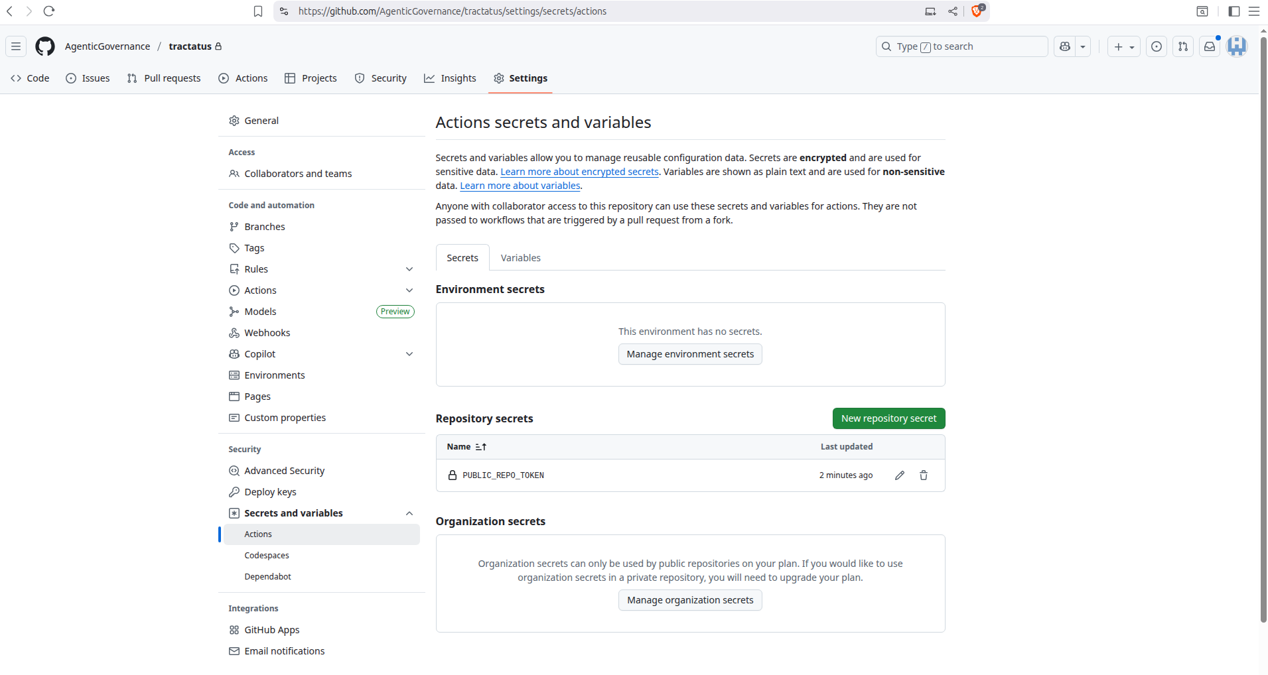Viewport: 1268px width, 675px height.
Task: Open the create new plus dropdown
Action: [x=1123, y=46]
